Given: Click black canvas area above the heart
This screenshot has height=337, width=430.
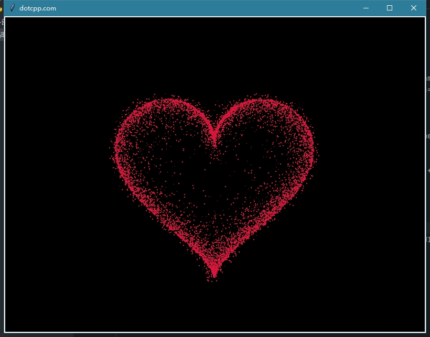Looking at the screenshot, I should pos(214,52).
